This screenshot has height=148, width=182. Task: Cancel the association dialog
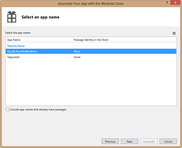168,141
